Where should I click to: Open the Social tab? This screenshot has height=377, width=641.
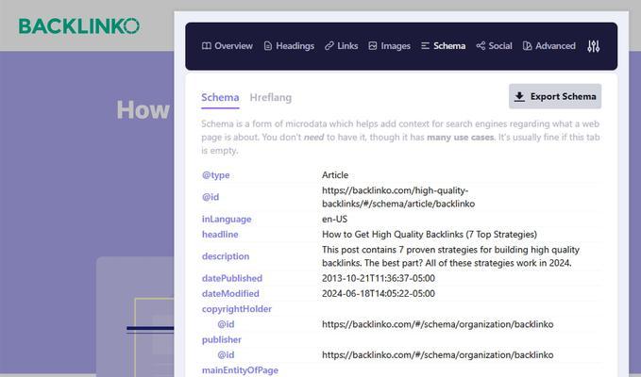coord(495,46)
